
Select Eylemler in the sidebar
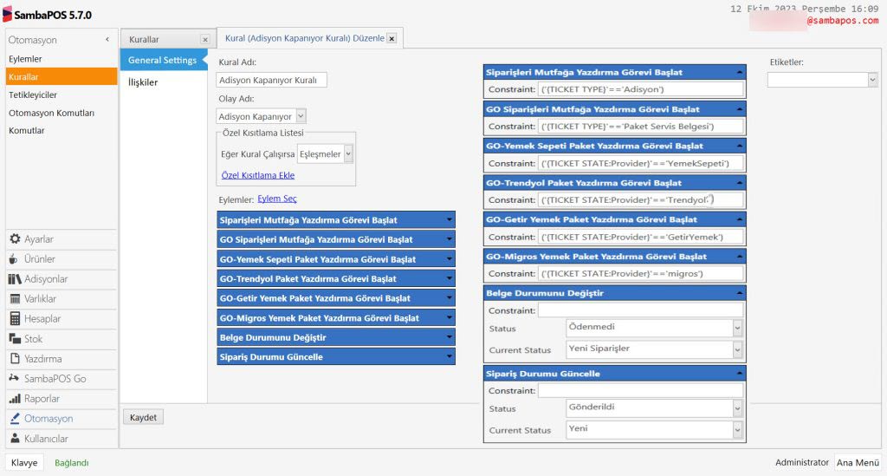click(x=25, y=59)
